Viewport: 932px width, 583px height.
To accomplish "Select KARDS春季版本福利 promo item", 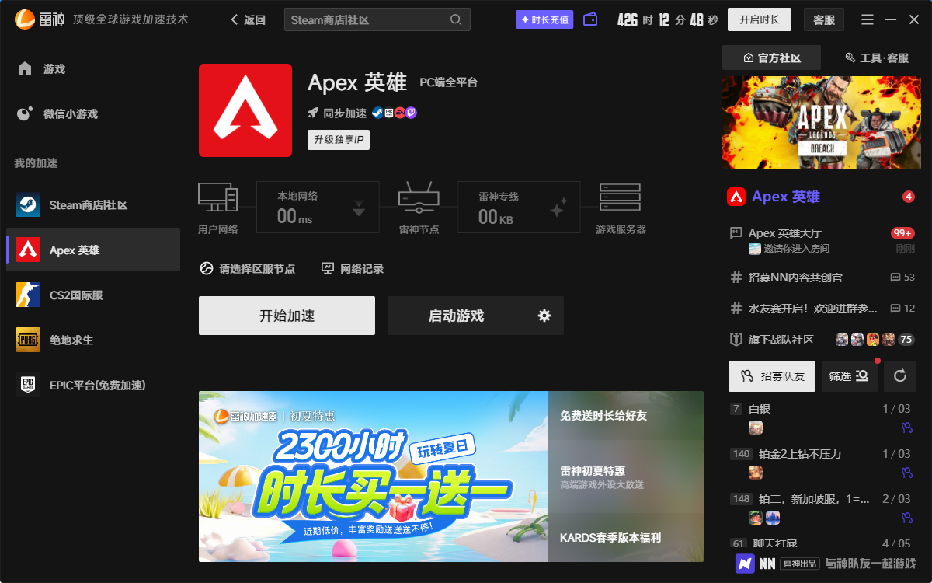I will click(x=626, y=538).
